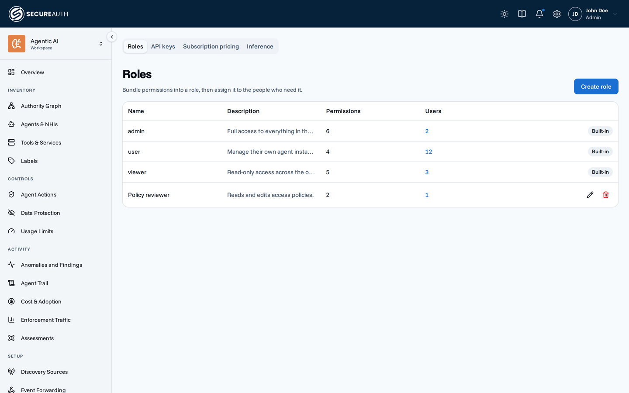Delete the Policy reviewer role trash icon
Image resolution: width=629 pixels, height=393 pixels.
606,195
